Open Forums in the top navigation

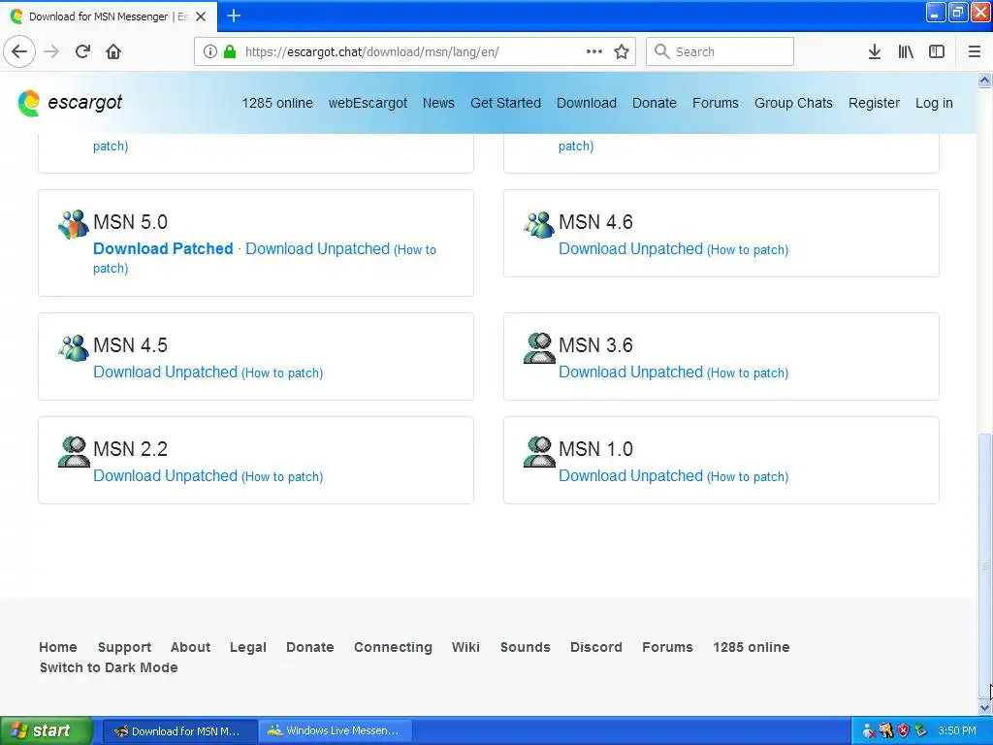point(715,103)
